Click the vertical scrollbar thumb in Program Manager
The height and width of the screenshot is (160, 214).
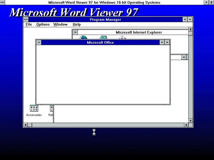[x=191, y=34]
